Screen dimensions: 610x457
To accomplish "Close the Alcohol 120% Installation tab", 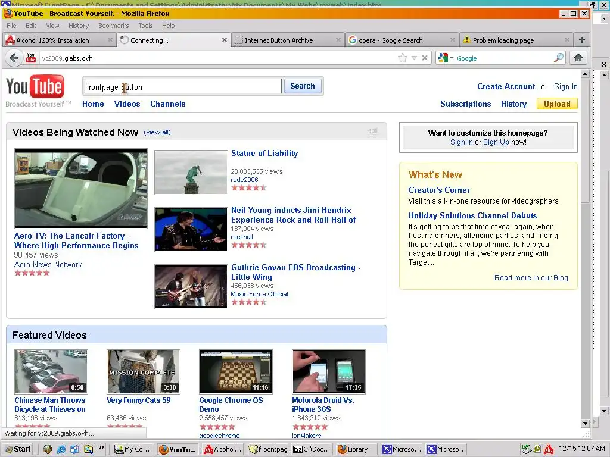I will pos(110,40).
